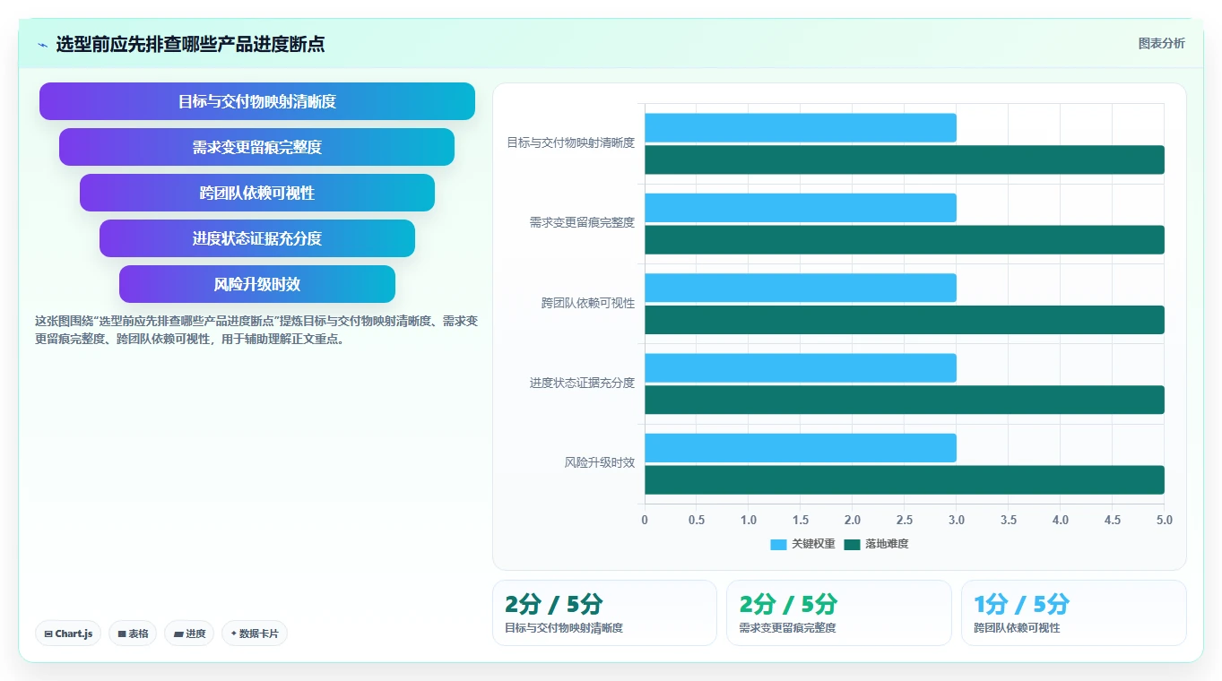Click 落地难度 bar for 跨团队依赖可视性
Screen dimensions: 1222x681
[905, 320]
